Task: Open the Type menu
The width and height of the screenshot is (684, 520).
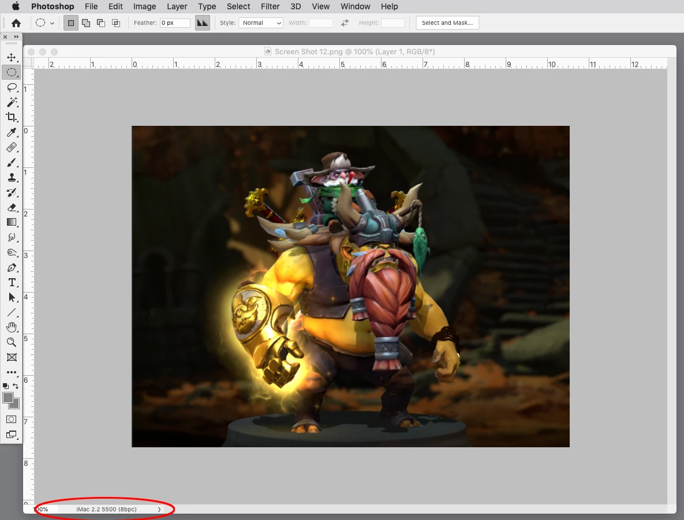Action: coord(207,6)
